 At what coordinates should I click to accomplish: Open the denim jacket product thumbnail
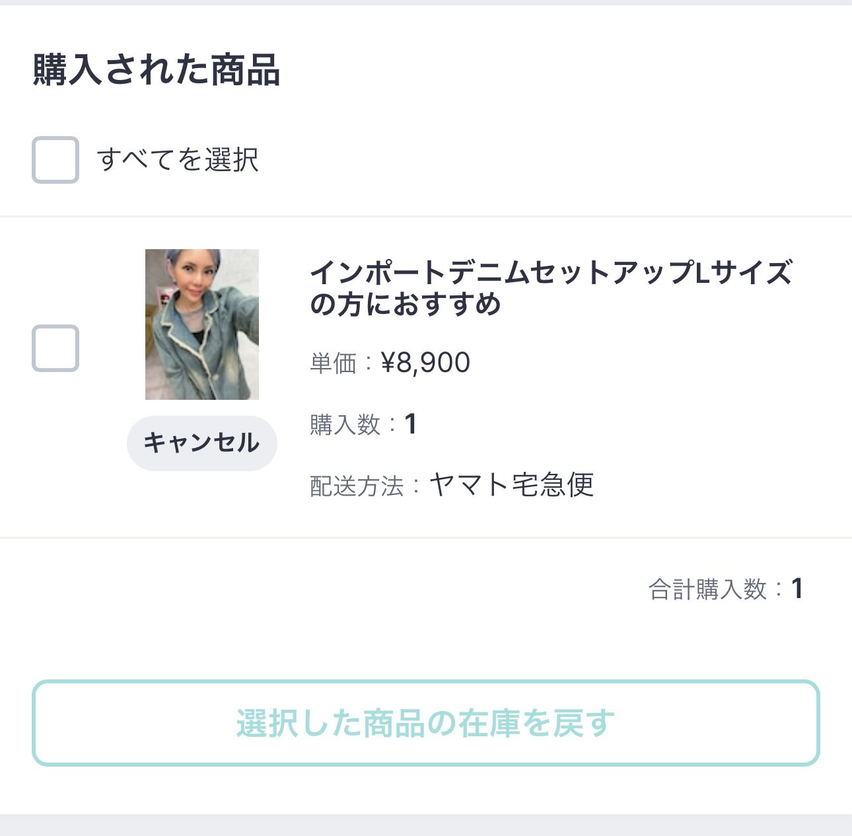pyautogui.click(x=202, y=324)
